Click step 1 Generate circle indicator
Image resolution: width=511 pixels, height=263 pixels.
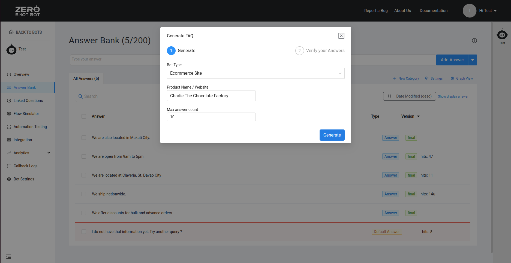tap(171, 51)
